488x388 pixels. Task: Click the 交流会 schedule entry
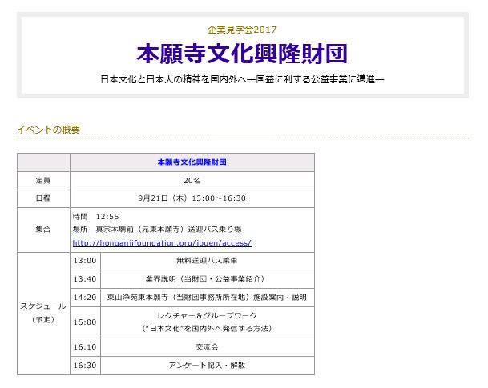point(207,347)
